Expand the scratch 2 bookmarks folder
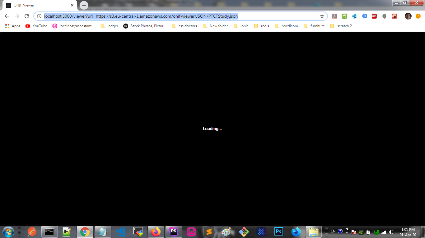 tap(344, 26)
